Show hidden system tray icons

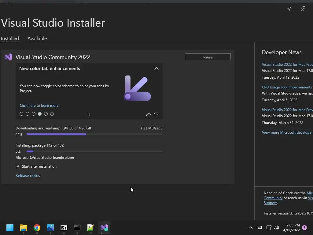click(x=251, y=228)
